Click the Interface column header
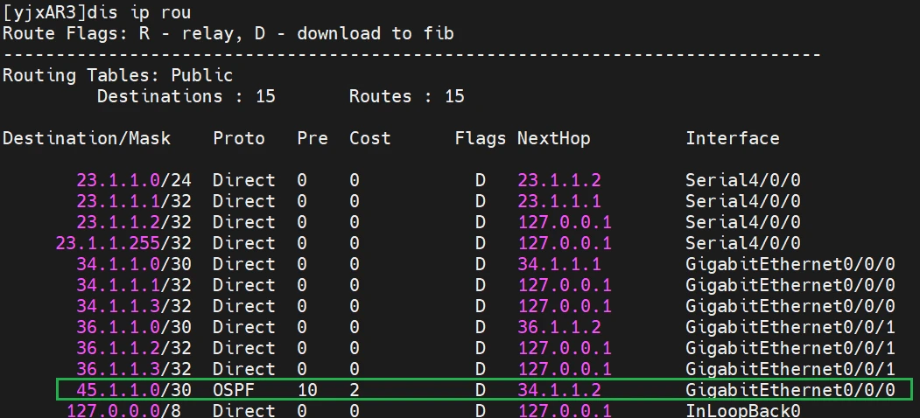The height and width of the screenshot is (418, 920). [x=732, y=138]
